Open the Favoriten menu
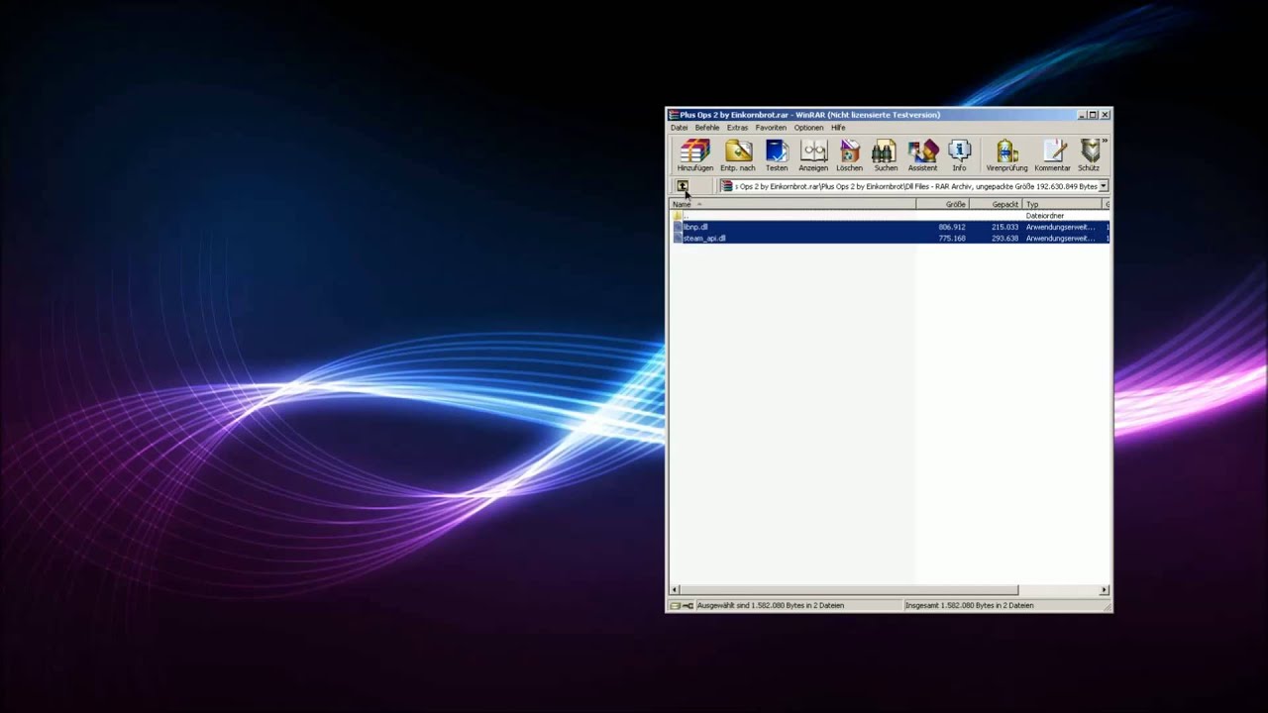 pyautogui.click(x=771, y=128)
